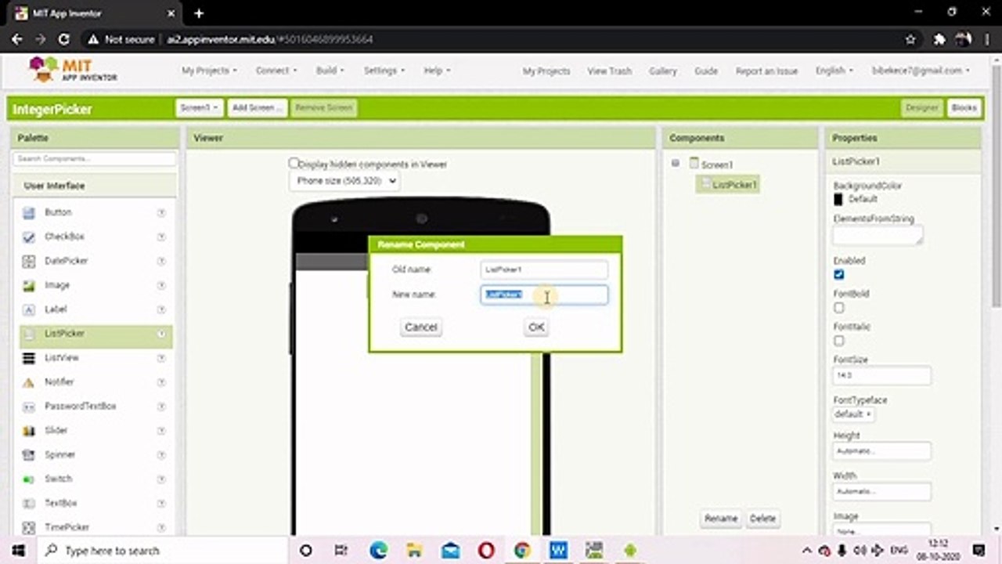Click MIT App Inventor logo
Image resolution: width=1002 pixels, height=564 pixels.
tap(73, 70)
